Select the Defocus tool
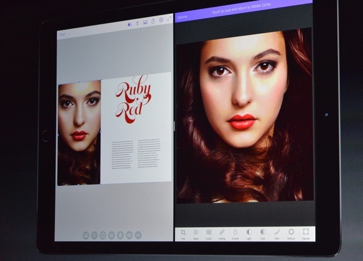The width and height of the screenshot is (363, 261). pos(291,233)
